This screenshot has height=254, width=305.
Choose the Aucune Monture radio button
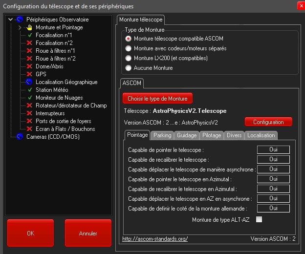[129, 68]
